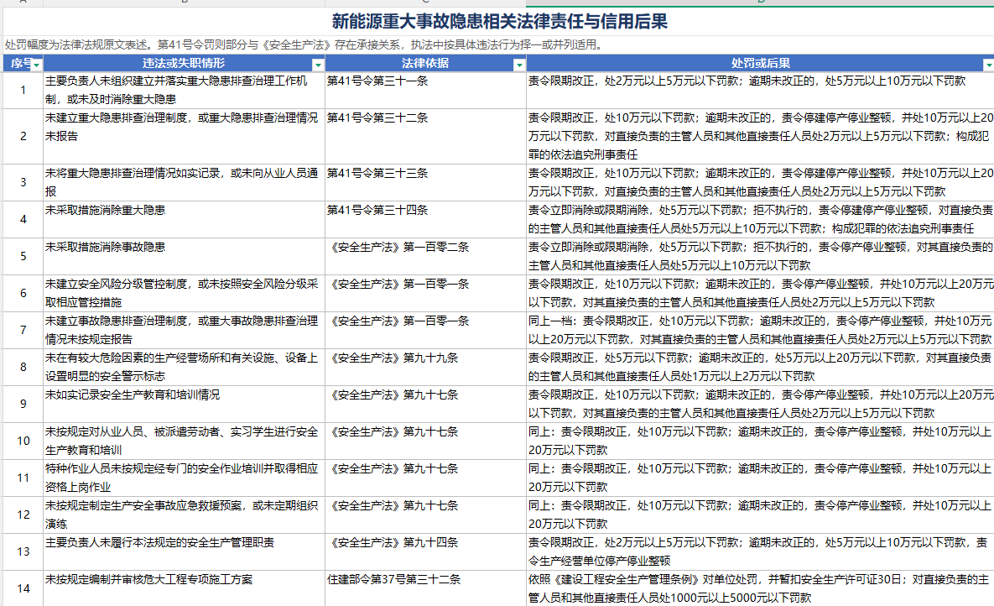Image resolution: width=994 pixels, height=606 pixels.
Task: Select the sequence number cell 4
Action: tap(23, 220)
